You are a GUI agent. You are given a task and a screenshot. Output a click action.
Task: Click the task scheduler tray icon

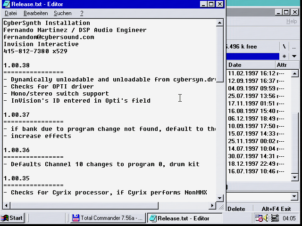259,218
